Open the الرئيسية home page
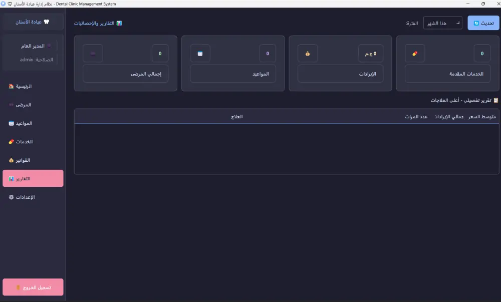Screen dimensions: 501x302 [x=33, y=86]
